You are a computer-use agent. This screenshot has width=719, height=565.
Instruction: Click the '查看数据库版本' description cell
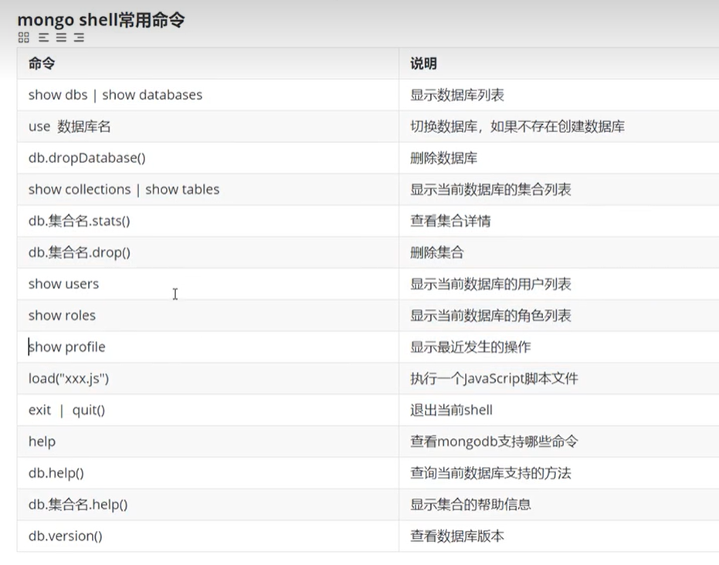(x=559, y=536)
